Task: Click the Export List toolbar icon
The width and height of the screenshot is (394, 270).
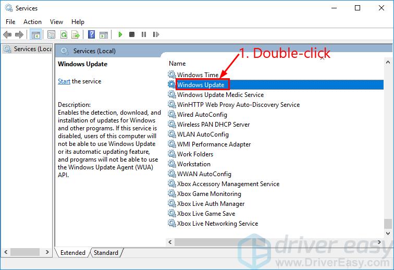Action: click(75, 35)
